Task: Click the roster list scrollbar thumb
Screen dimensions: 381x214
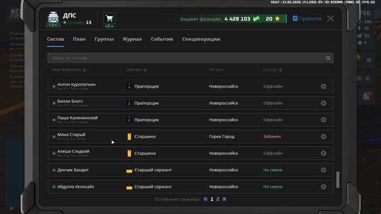Action: click(338, 180)
